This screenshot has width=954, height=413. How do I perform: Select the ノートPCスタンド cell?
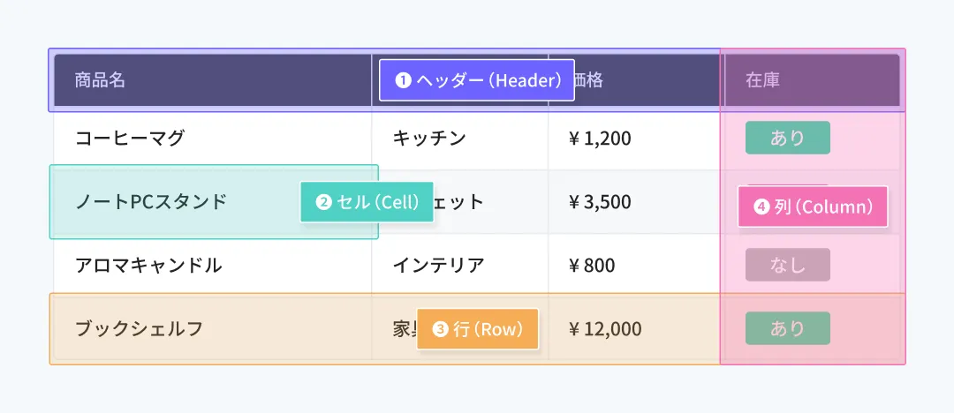pos(150,201)
